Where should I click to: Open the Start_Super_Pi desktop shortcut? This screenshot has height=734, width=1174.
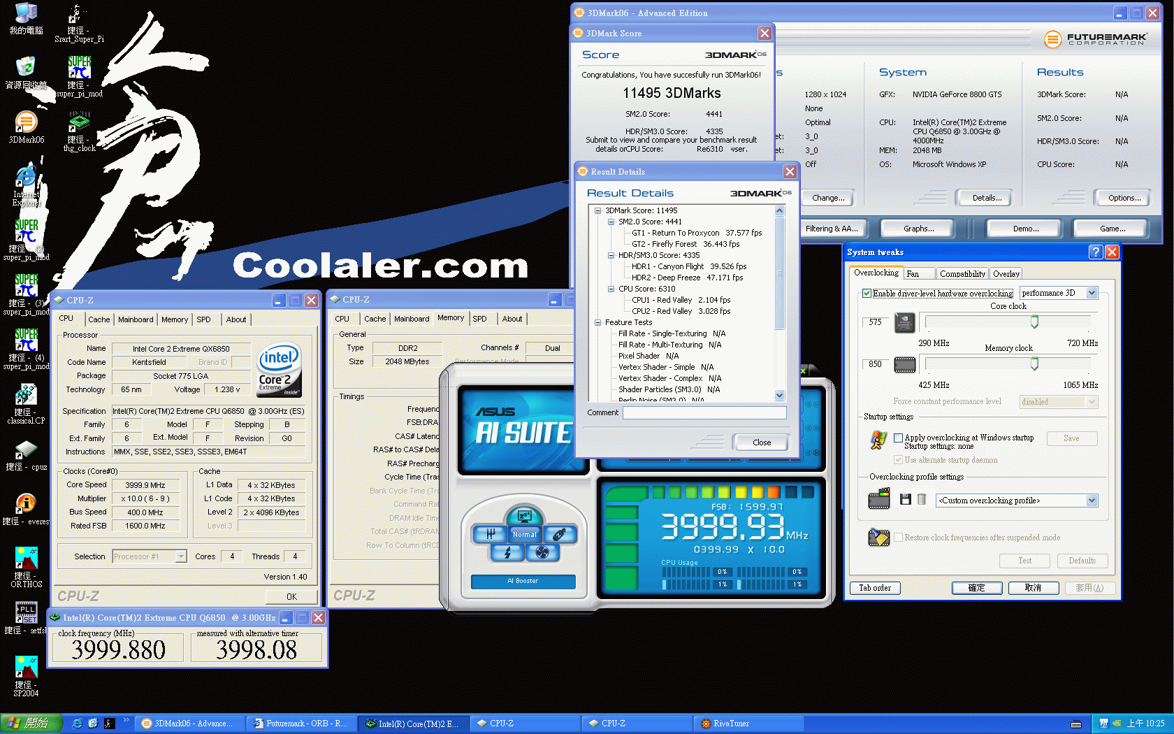click(79, 23)
